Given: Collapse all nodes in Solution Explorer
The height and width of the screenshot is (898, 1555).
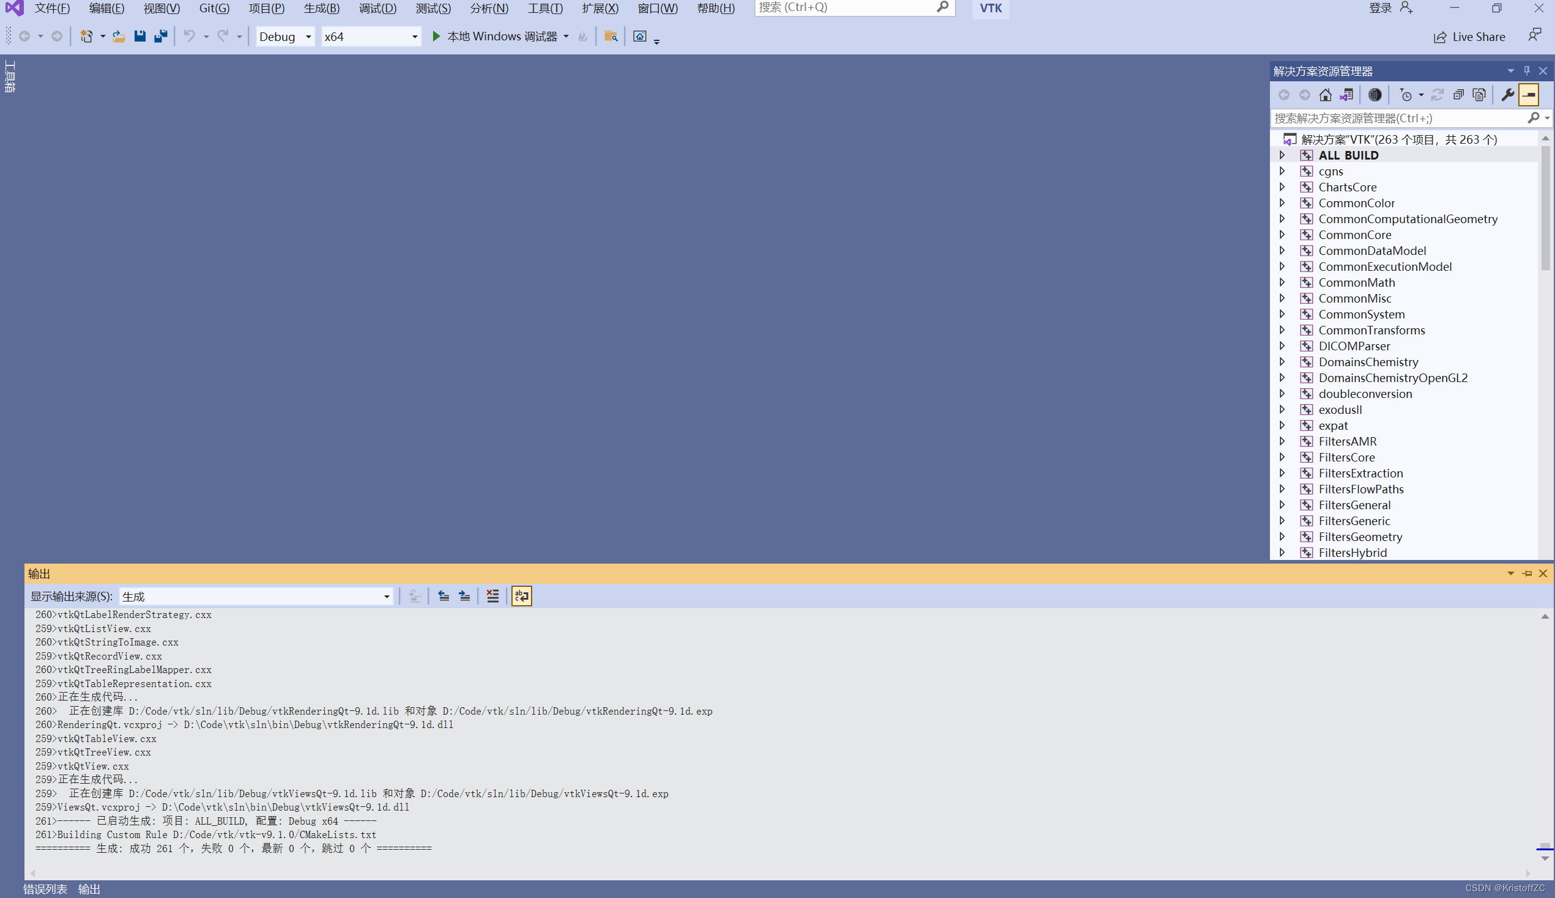Looking at the screenshot, I should [x=1458, y=94].
